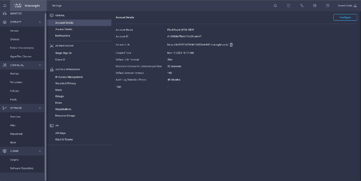Viewport: 361px width, 181px height.
Task: Click the search magnifier icon
Action: tap(301, 6)
